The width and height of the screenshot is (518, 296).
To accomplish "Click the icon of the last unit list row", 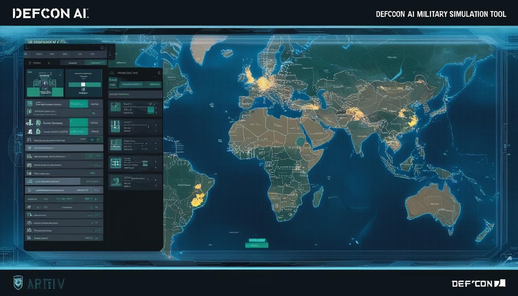I will click(29, 238).
